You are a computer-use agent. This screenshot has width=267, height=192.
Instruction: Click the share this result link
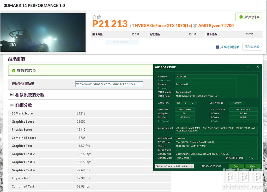229,47
